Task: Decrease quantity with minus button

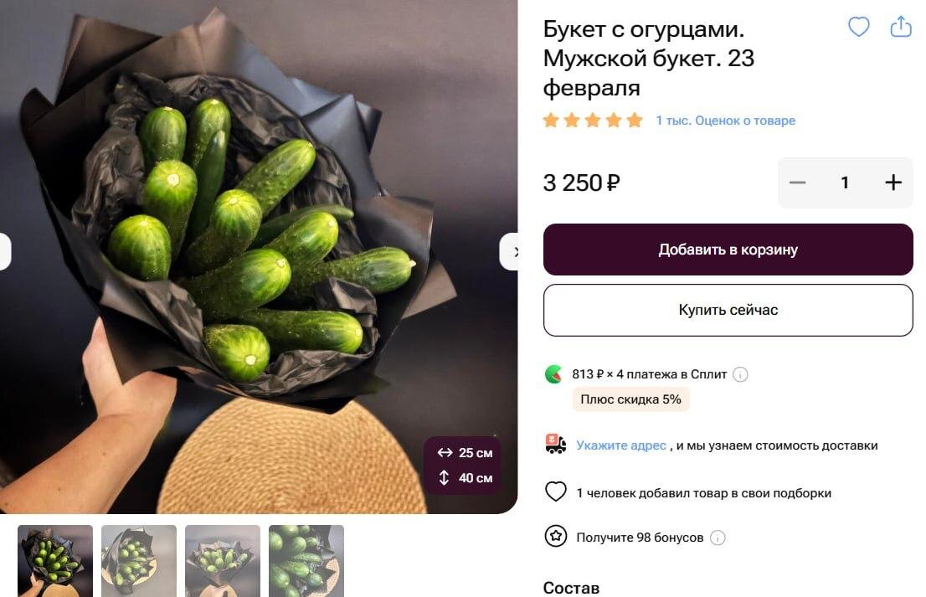Action: 797,183
